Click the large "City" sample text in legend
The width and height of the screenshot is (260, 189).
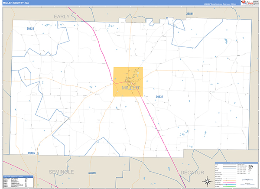click(x=250, y=166)
